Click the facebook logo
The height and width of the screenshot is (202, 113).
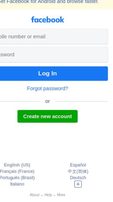(x=47, y=20)
